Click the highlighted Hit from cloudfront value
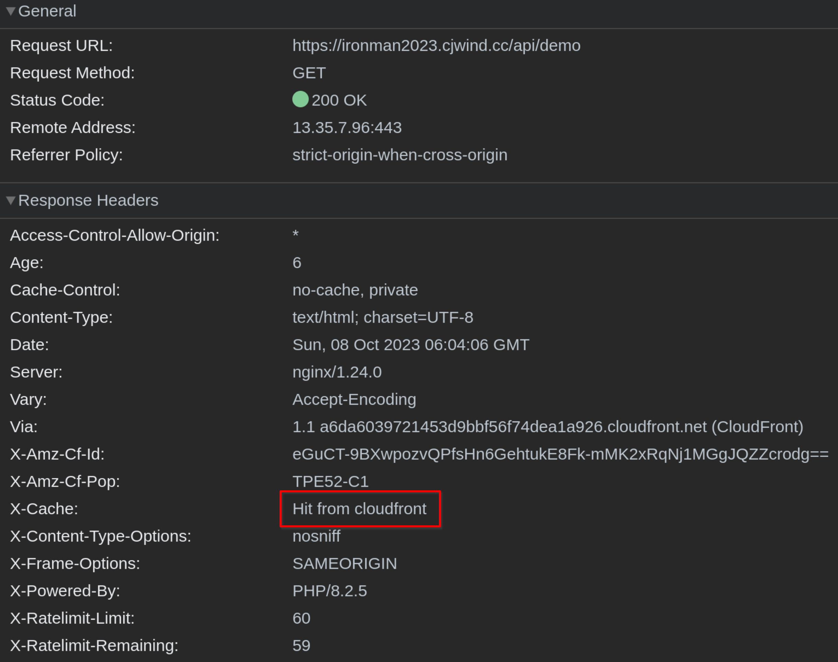Viewport: 838px width, 662px height. click(x=359, y=509)
